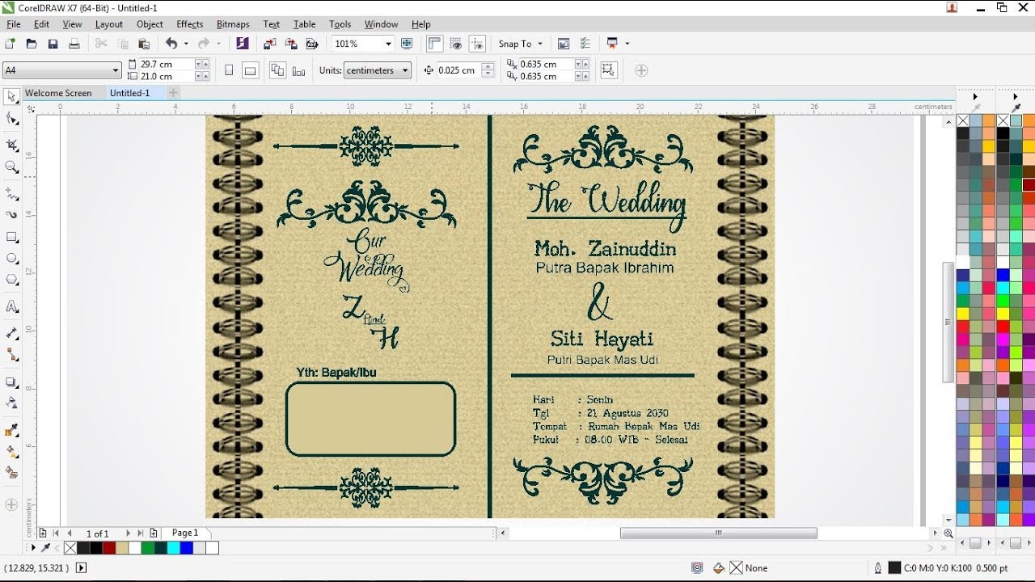Select the Polygon tool
Screen dimensions: 1035x582
pos(11,280)
